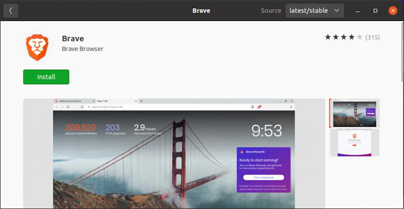Click the 'Brave Browser' subtitle text
The height and width of the screenshot is (209, 404).
pyautogui.click(x=82, y=49)
